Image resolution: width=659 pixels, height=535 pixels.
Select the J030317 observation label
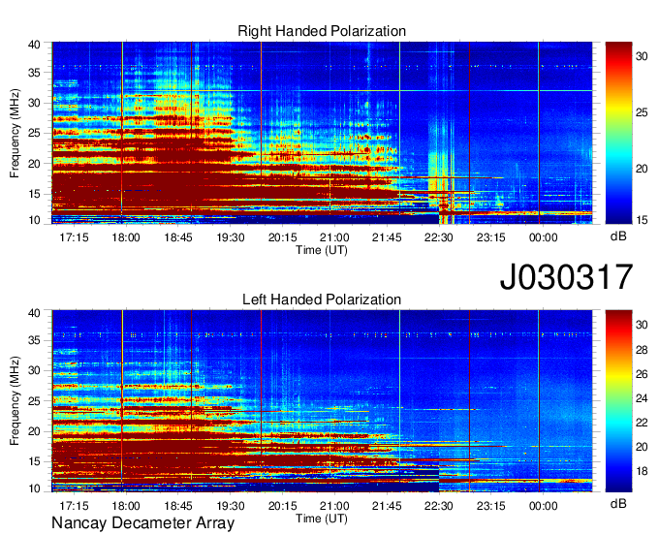coord(566,277)
